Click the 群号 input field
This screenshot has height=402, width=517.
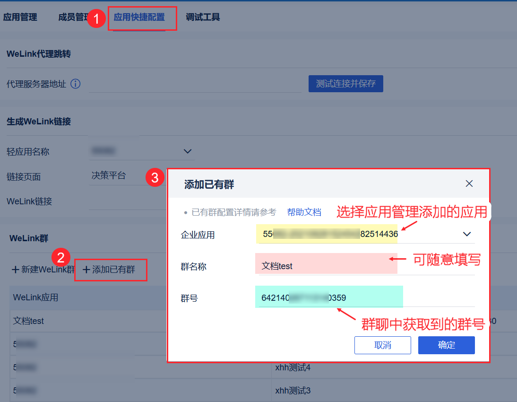366,297
